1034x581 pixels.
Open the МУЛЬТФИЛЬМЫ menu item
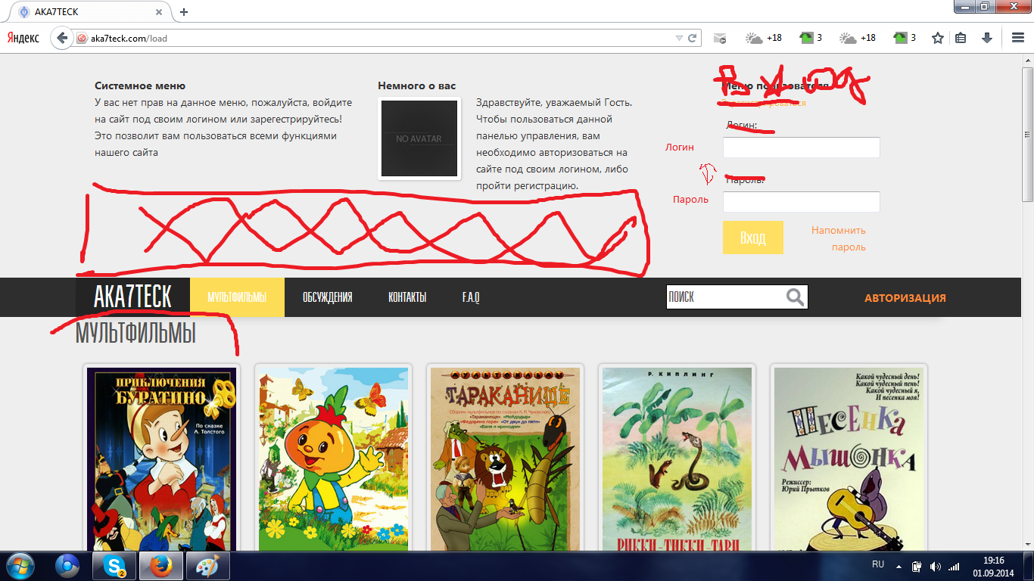237,297
